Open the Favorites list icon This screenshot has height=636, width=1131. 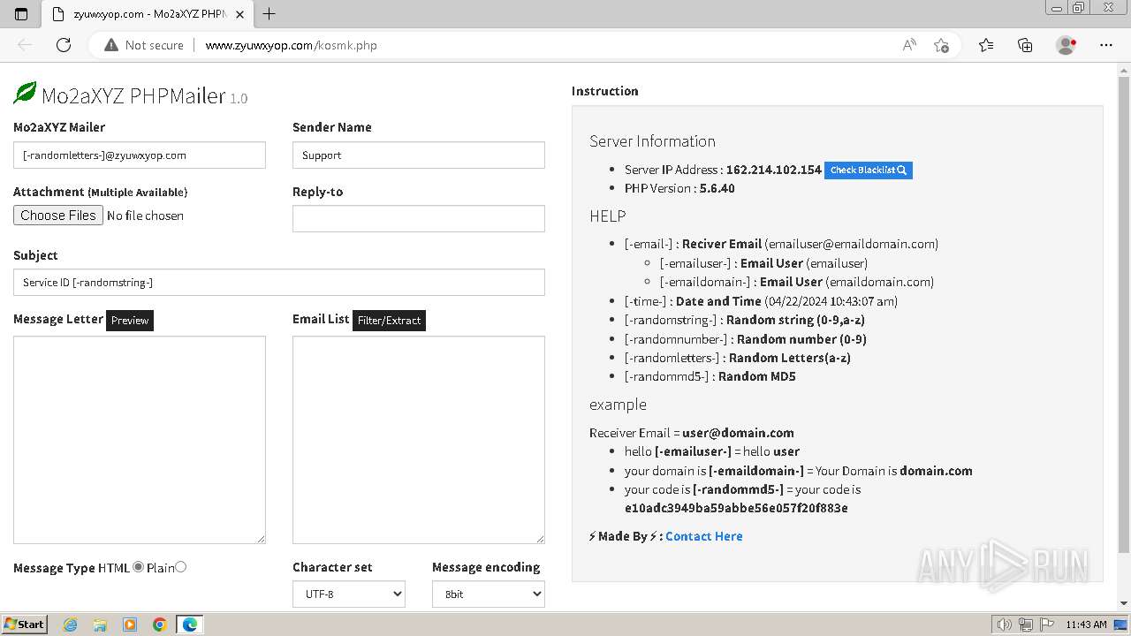(x=986, y=45)
